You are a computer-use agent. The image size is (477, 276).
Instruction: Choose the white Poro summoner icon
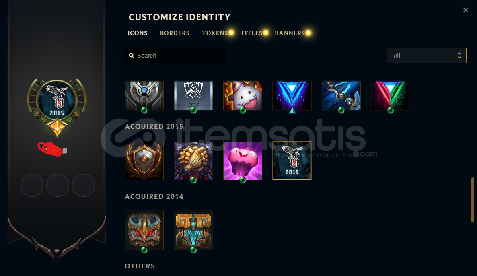[243, 95]
